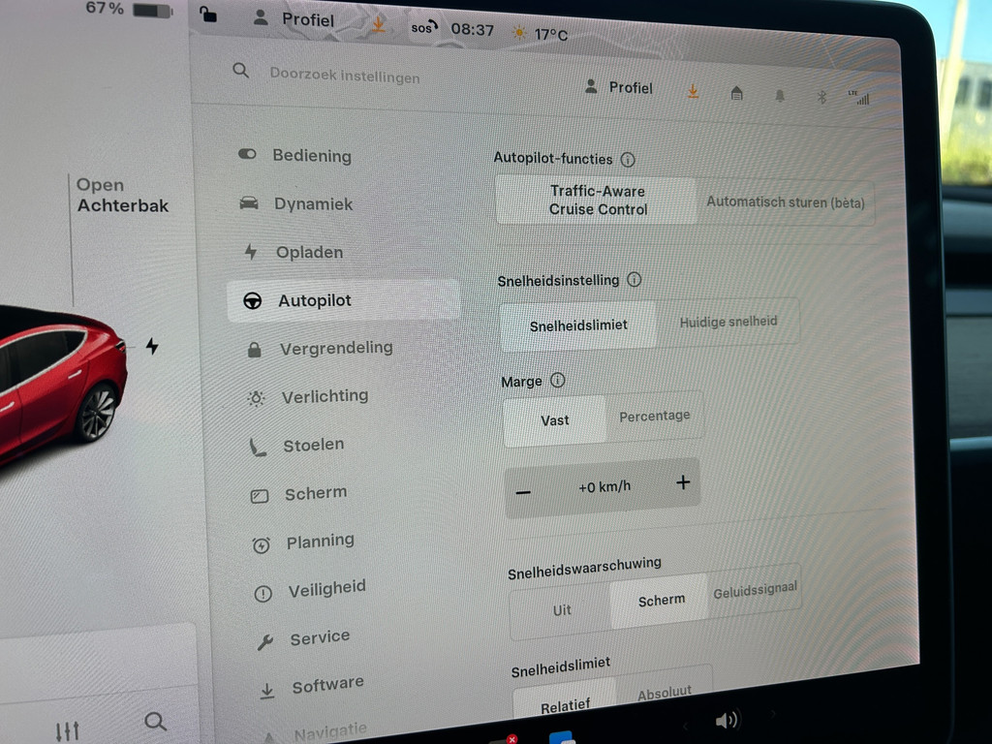This screenshot has height=744, width=992.
Task: Open notifications bell icon
Action: tap(780, 96)
